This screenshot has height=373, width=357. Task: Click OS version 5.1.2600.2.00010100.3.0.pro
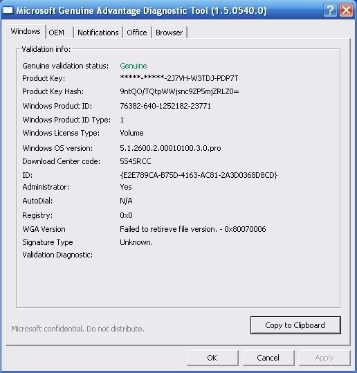coord(170,148)
